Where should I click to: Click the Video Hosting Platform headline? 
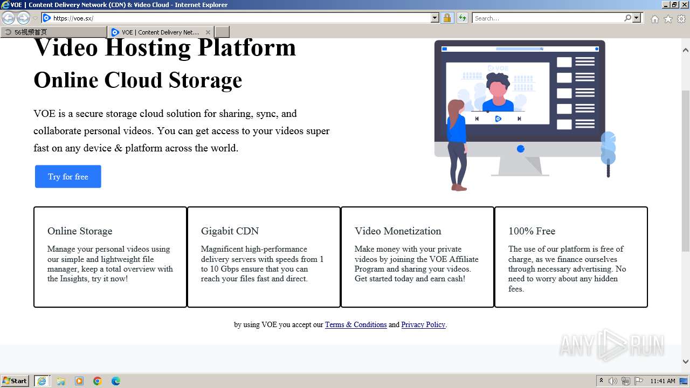pos(164,47)
